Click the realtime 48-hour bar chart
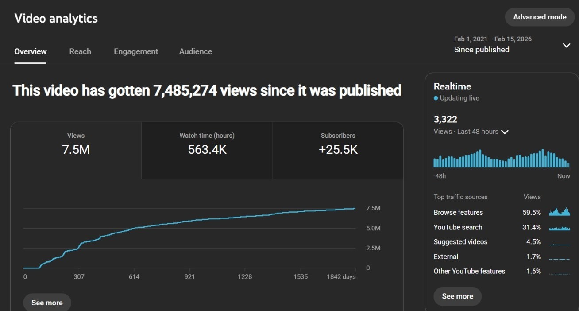The image size is (579, 311). tap(502, 159)
